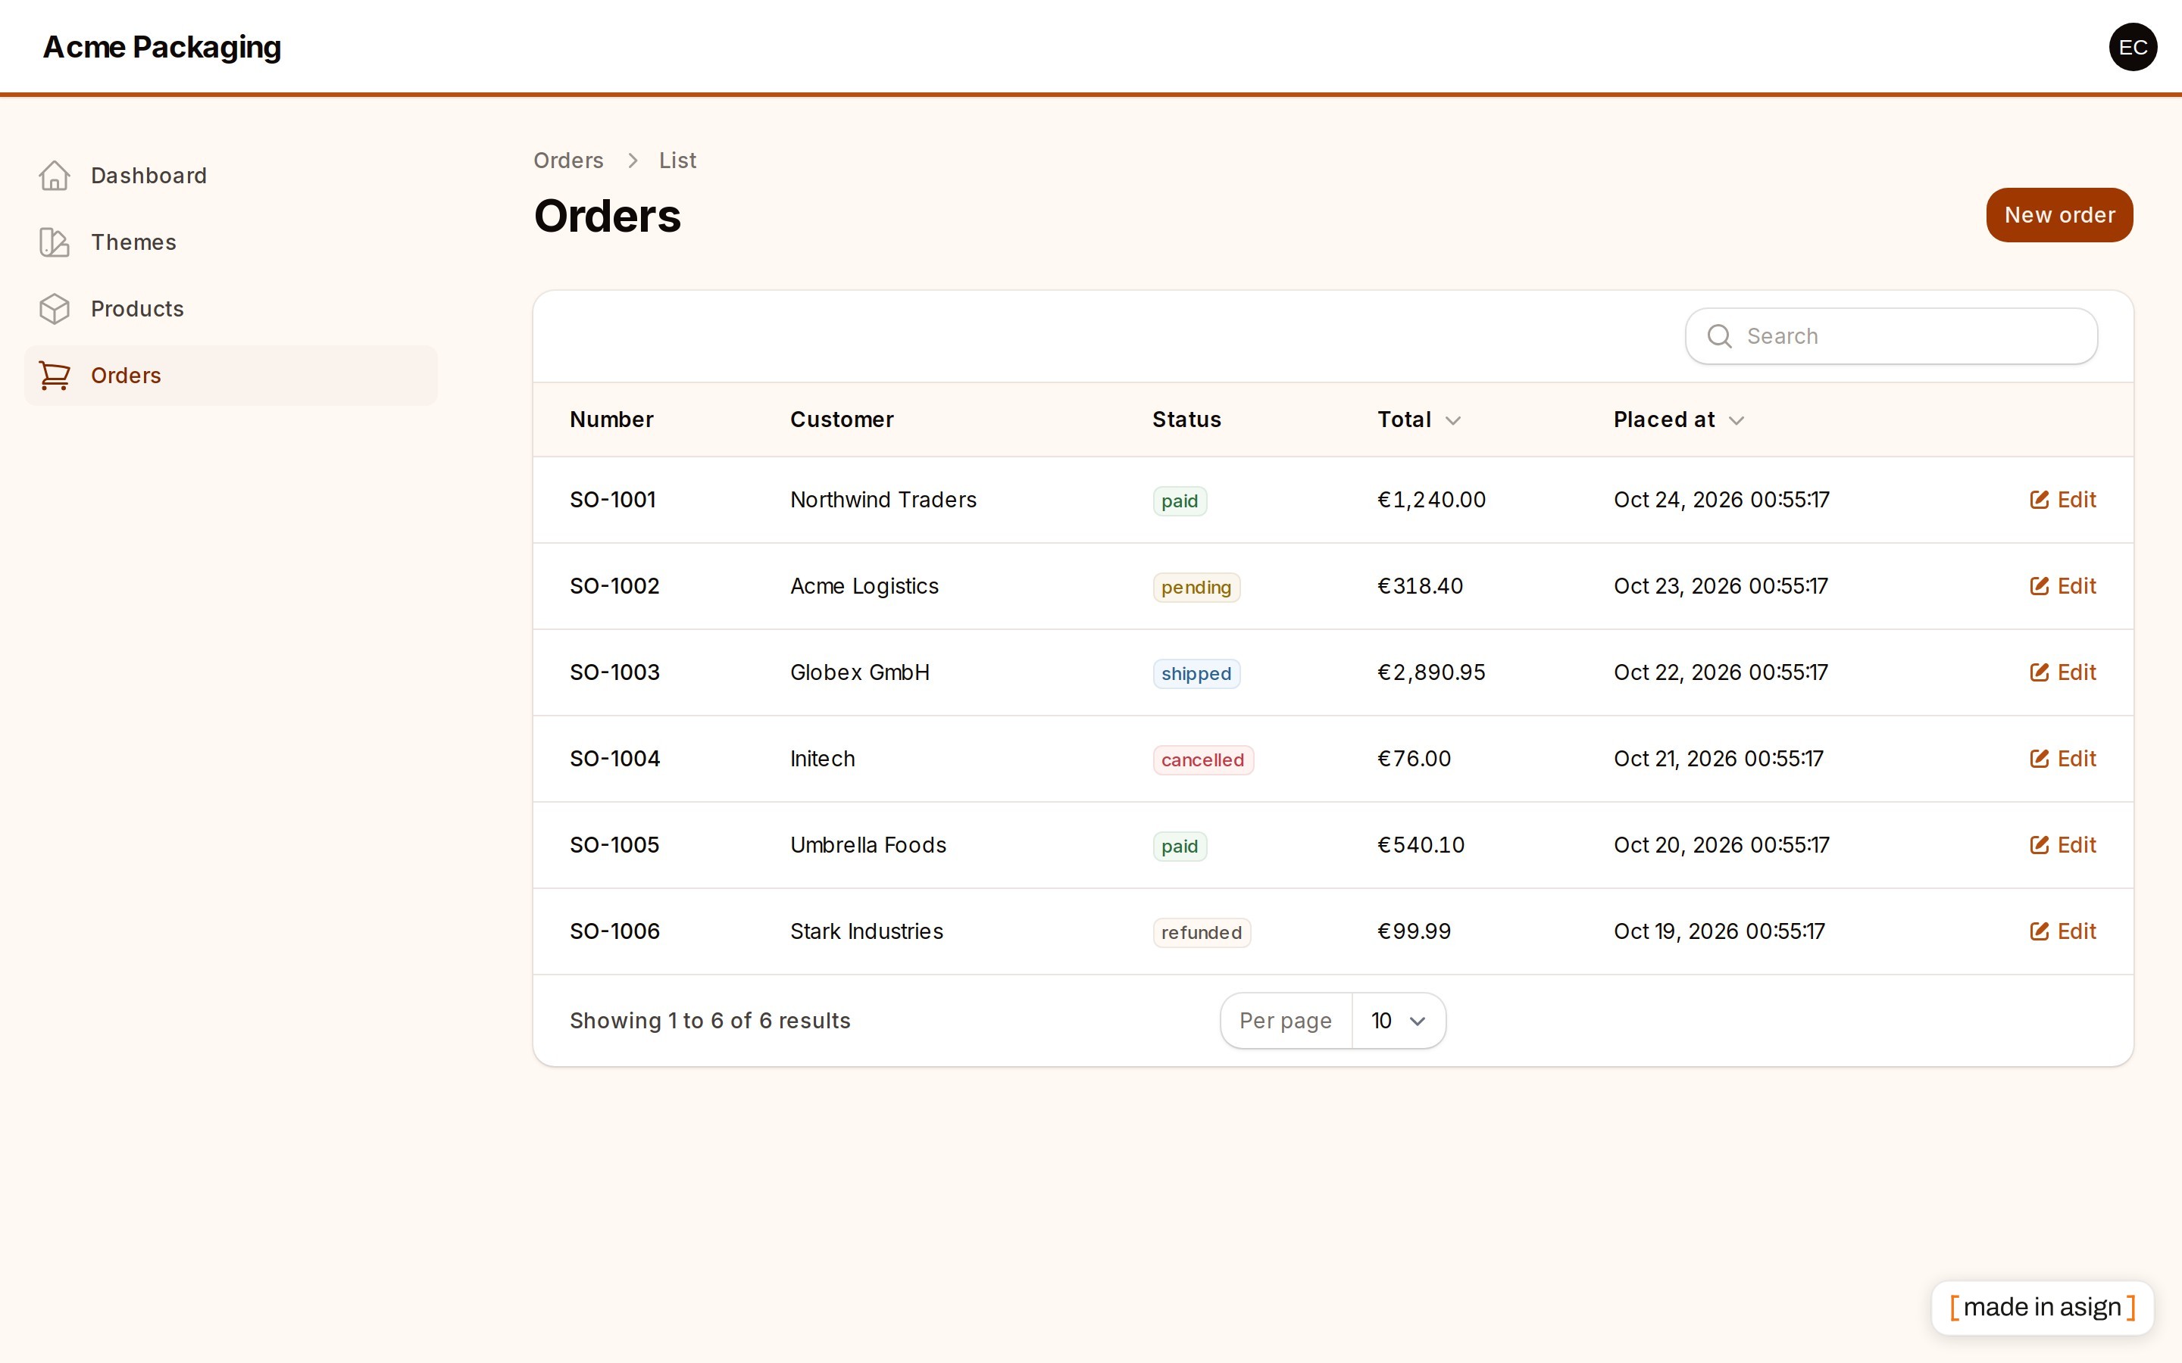This screenshot has width=2182, height=1363.
Task: Click customer Stark Industries
Action: pos(867,932)
